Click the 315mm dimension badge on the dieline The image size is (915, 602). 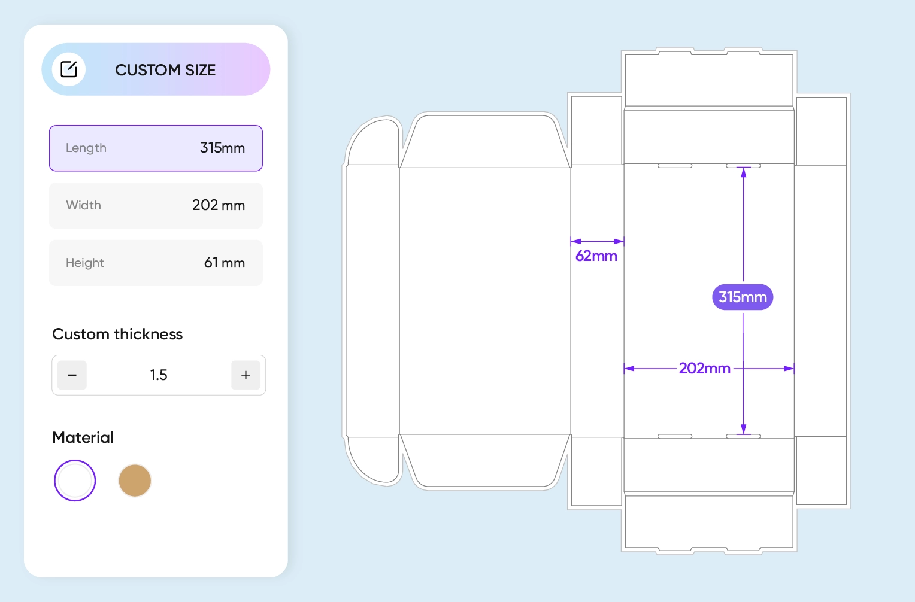tap(742, 297)
